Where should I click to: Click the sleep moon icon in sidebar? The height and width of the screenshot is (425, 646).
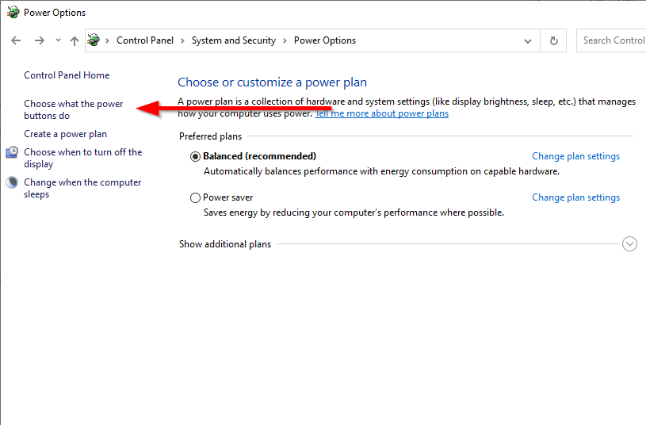coord(12,182)
